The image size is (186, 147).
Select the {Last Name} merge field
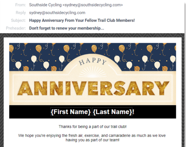click(112, 112)
